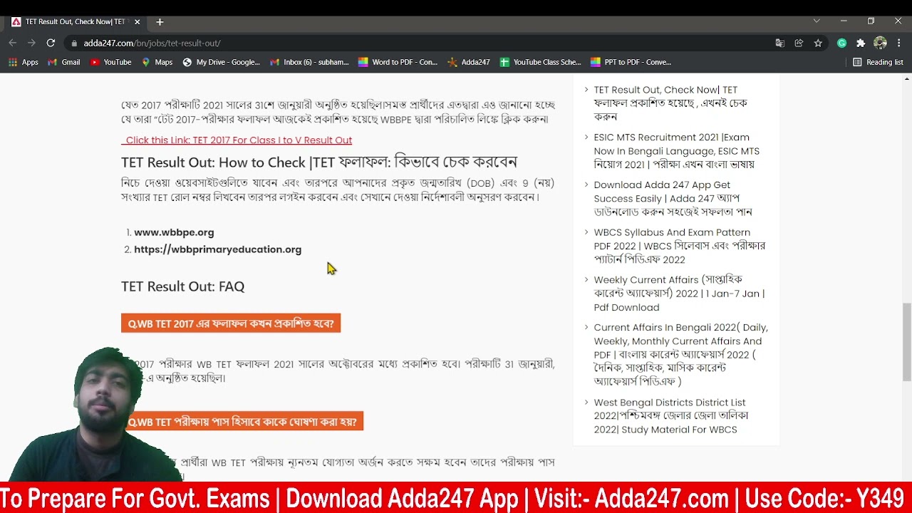Viewport: 912px width, 513px height.
Task: Open Word to PDF bookmark
Action: 398,62
